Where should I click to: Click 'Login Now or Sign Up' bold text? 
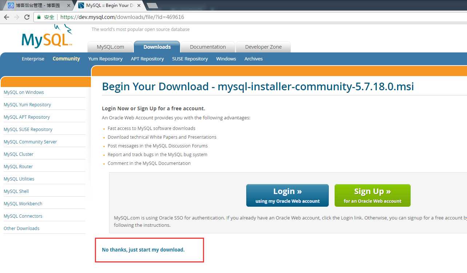pos(153,108)
